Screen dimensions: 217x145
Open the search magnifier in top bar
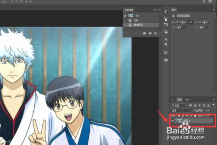[x=204, y=1]
